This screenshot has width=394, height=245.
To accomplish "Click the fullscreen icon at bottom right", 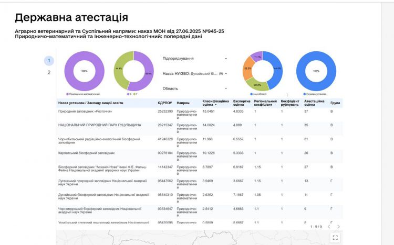I will (x=335, y=237).
